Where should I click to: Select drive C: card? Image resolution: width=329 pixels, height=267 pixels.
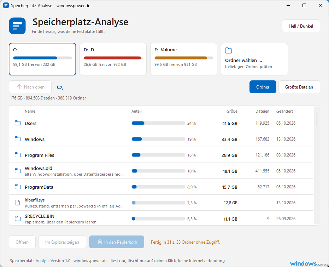tap(42, 59)
